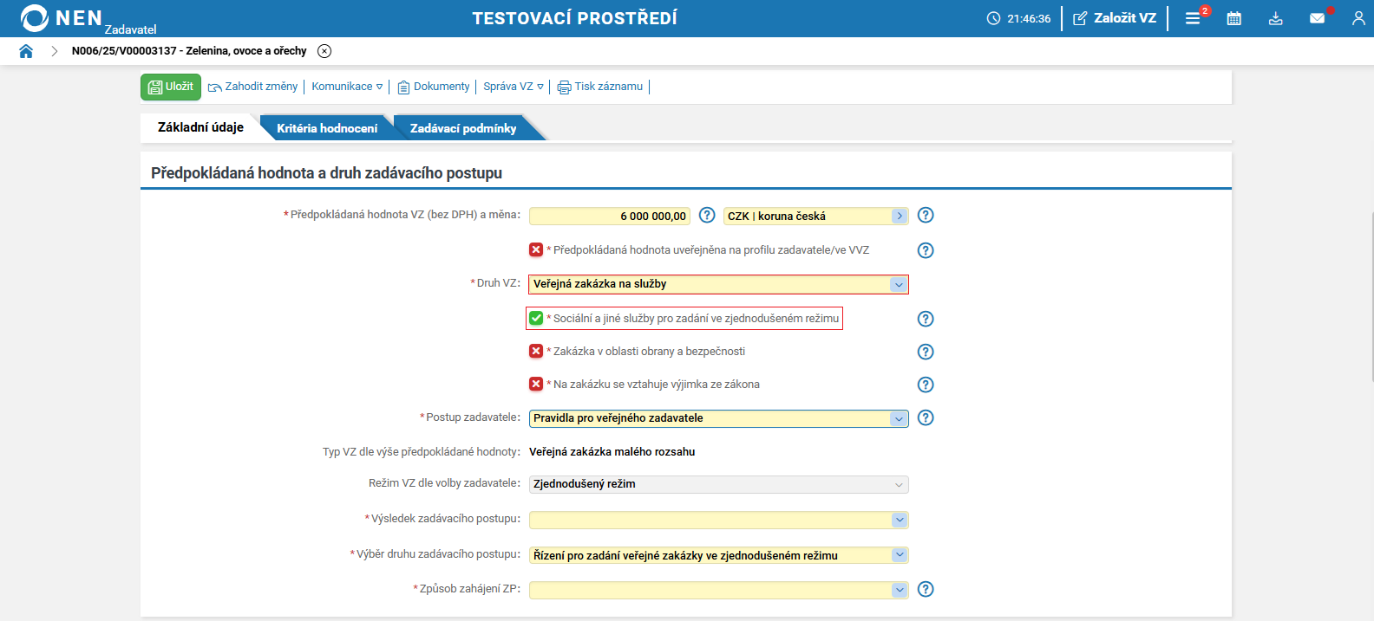Click the Založit VZ button
The width and height of the screenshot is (1374, 621).
(x=1115, y=18)
